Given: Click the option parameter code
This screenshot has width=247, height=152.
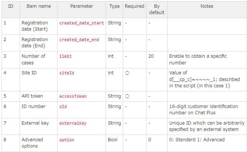Looking at the screenshot, I should tap(67, 140).
